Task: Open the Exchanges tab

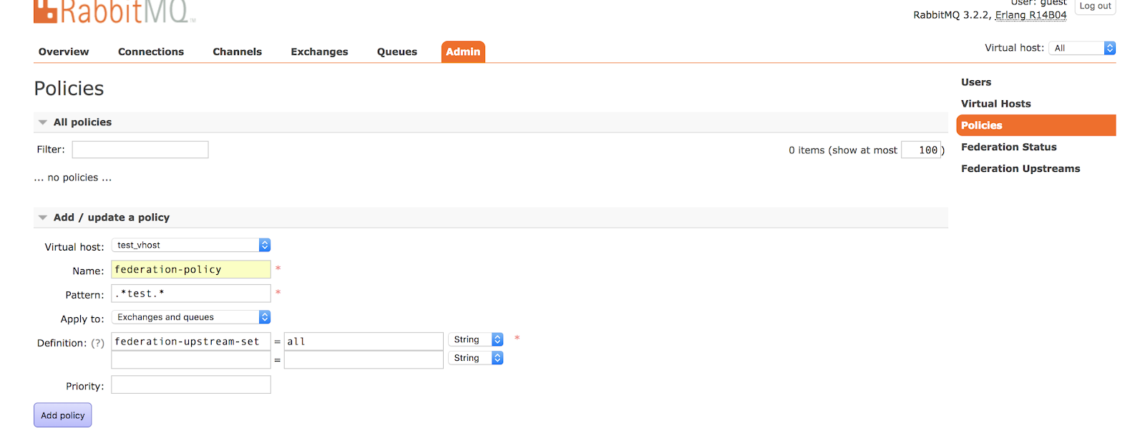Action: pos(318,51)
